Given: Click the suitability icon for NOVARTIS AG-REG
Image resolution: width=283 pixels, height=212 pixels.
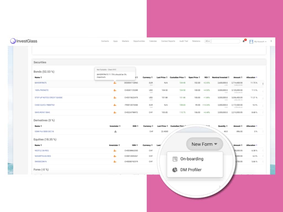Looking at the screenshot, I should pos(115,156).
